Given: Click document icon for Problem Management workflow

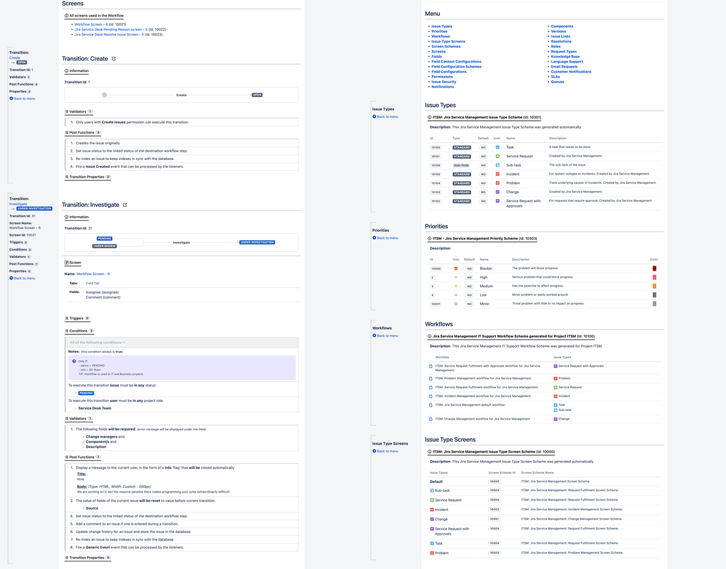Looking at the screenshot, I should pos(431,379).
